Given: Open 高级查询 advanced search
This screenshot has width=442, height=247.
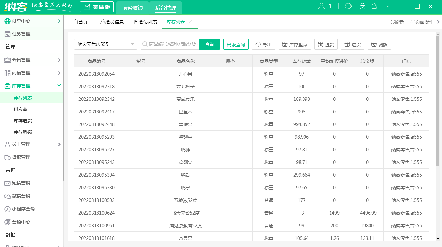Looking at the screenshot, I should pos(236,44).
